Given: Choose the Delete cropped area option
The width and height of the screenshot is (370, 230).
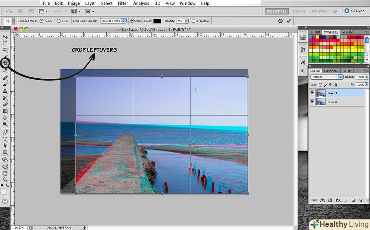Looking at the screenshot, I should pos(41,21).
